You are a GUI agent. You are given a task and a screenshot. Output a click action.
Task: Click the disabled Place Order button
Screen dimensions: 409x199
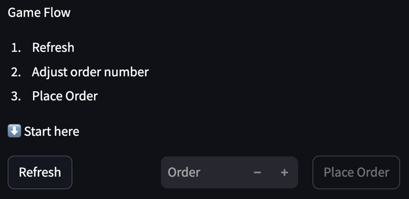coord(356,172)
